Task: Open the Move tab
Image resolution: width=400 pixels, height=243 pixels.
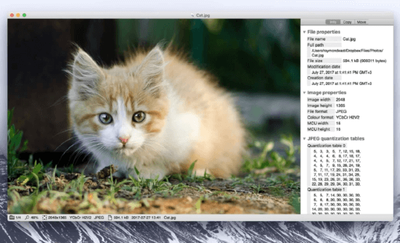Action: 361,22
